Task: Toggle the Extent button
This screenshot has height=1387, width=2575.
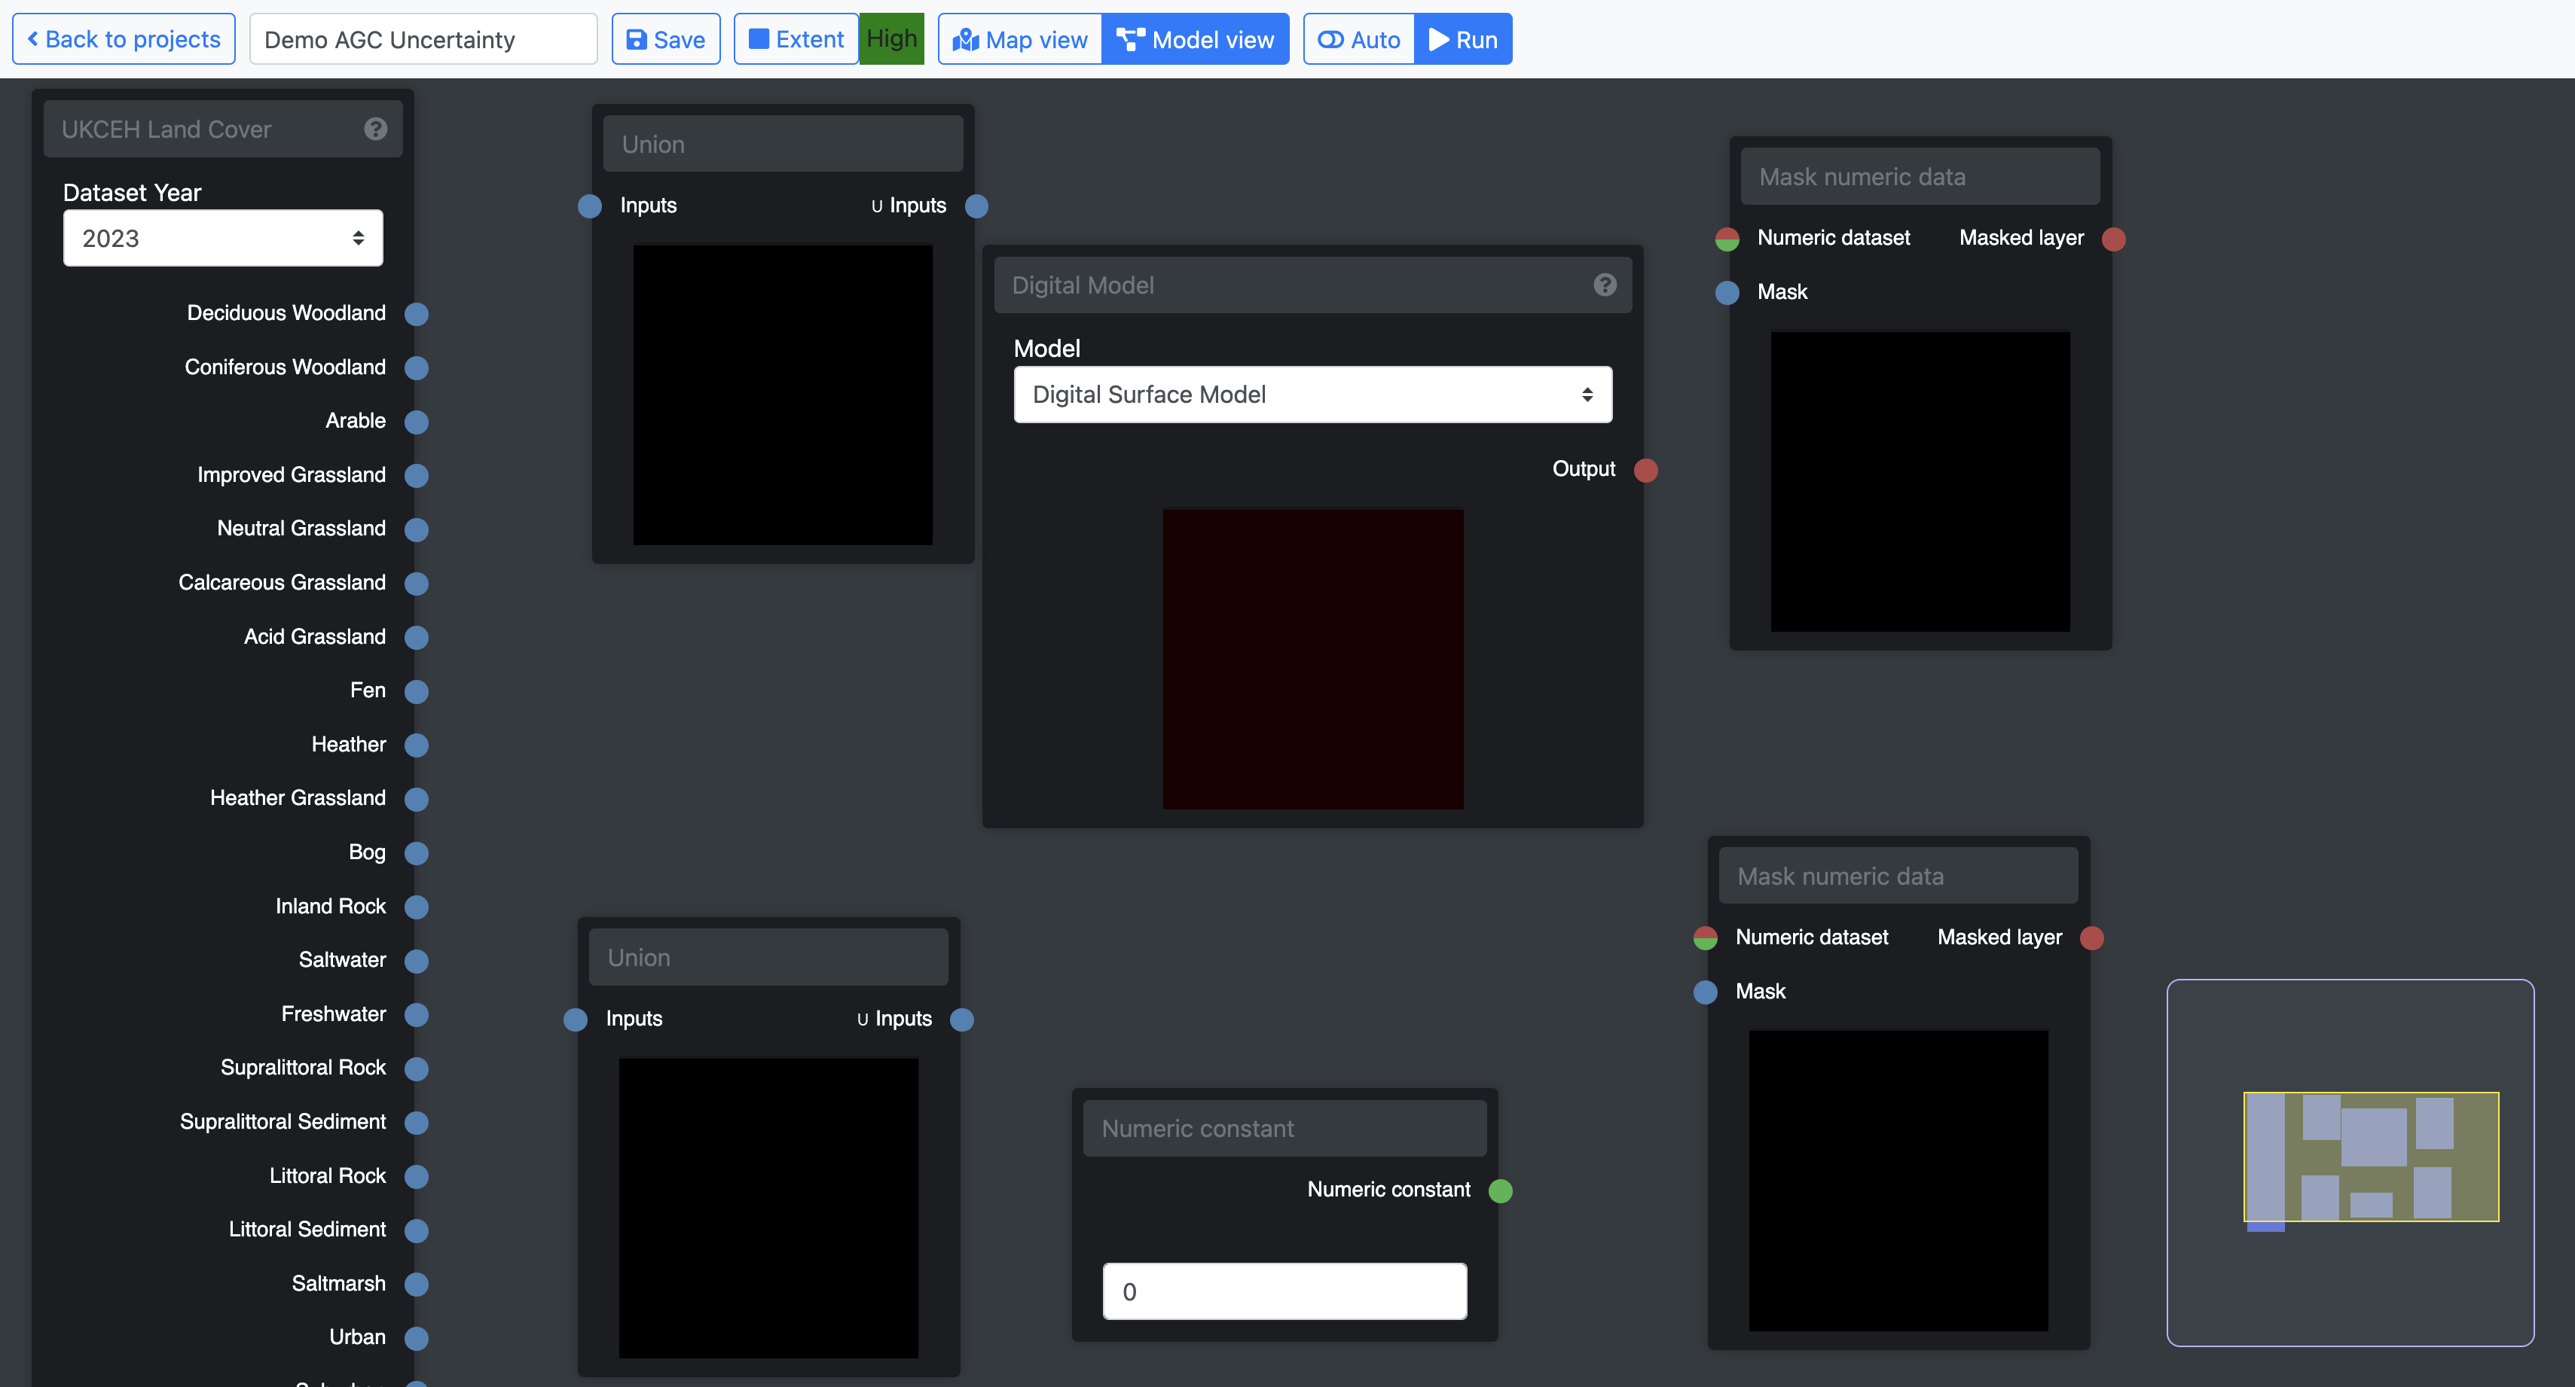Action: (x=796, y=40)
